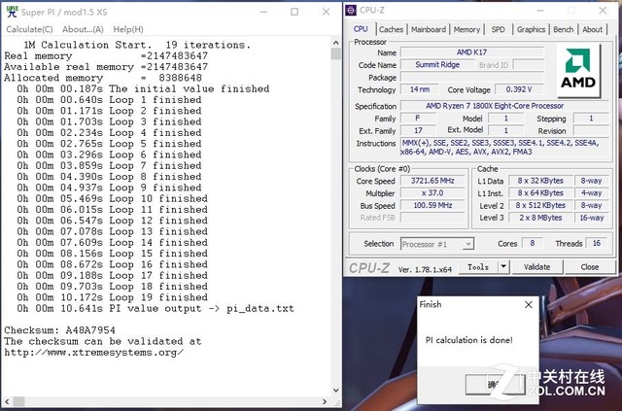
Task: Close the Super PI window
Action: pyautogui.click(x=327, y=12)
